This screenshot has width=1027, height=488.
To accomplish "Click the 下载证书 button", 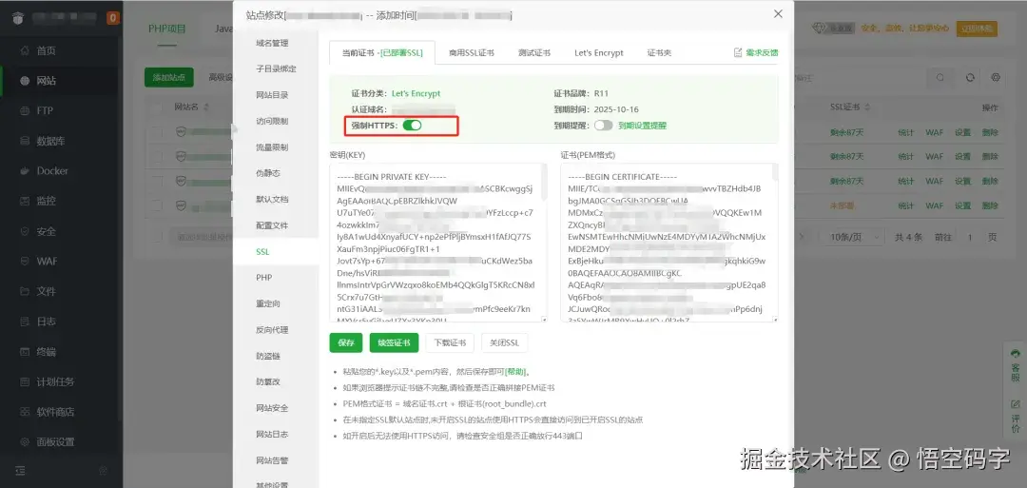I will tap(449, 342).
